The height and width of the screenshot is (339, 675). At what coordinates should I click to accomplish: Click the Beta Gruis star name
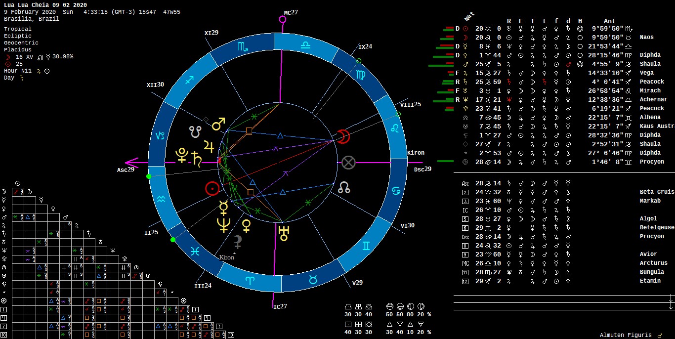[657, 192]
